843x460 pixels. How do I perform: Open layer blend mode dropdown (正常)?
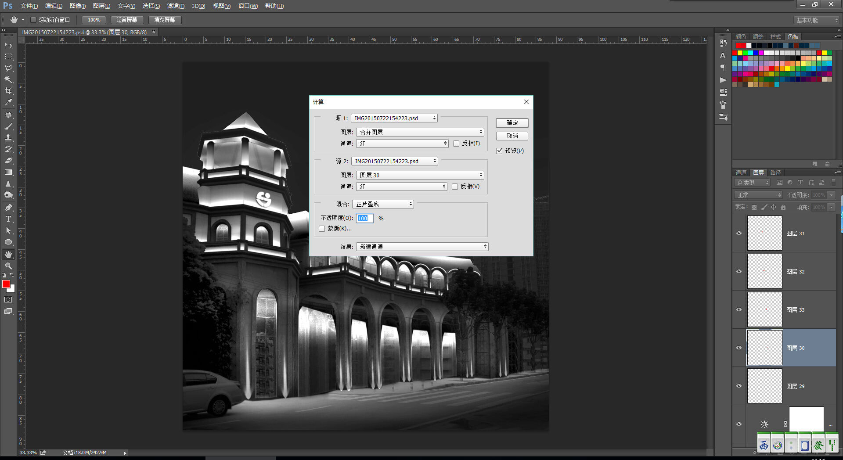coord(758,195)
